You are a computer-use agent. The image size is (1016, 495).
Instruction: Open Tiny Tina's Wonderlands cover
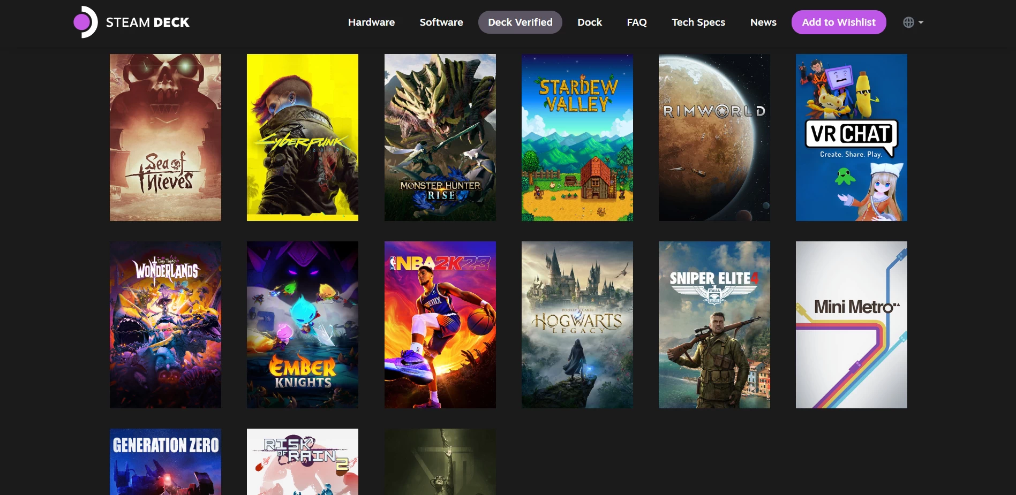(x=165, y=325)
